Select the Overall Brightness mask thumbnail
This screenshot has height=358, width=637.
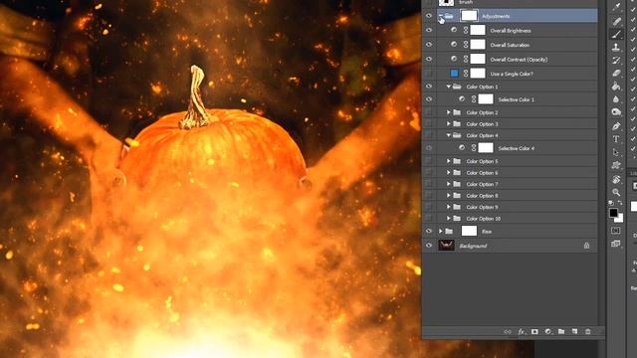pyautogui.click(x=478, y=30)
